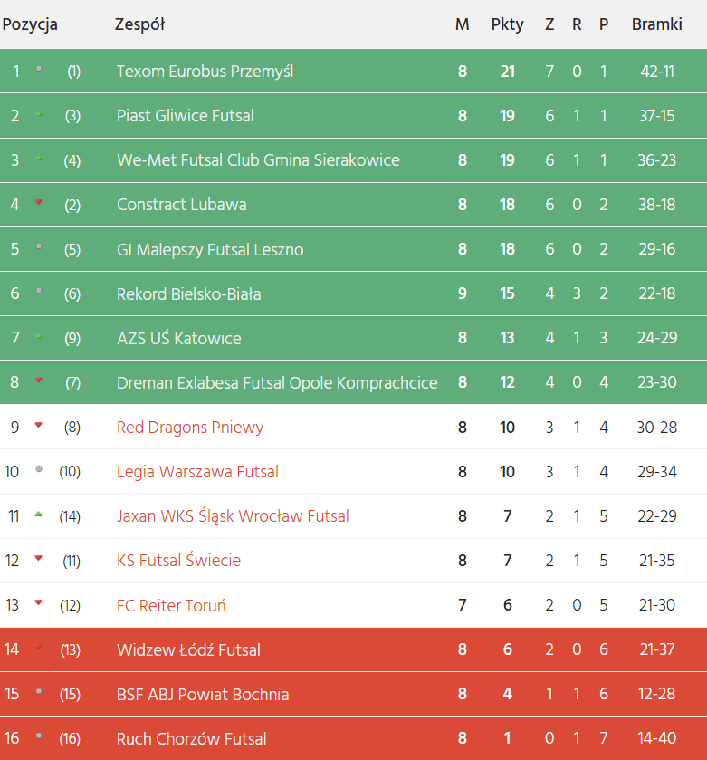Click the red down arrow beside Red Dragons Pniewy
This screenshot has width=707, height=760.
tap(38, 425)
